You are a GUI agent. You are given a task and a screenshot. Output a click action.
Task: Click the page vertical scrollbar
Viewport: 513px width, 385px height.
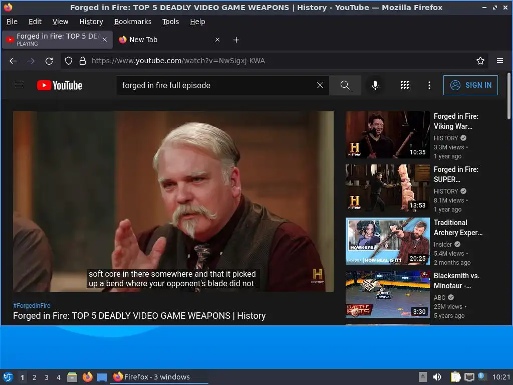[x=509, y=96]
